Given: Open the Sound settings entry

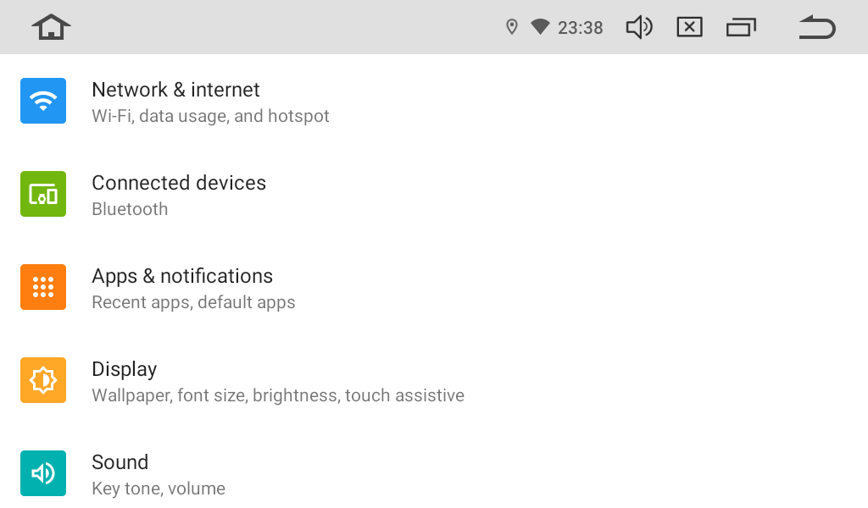Looking at the screenshot, I should coord(120,462).
